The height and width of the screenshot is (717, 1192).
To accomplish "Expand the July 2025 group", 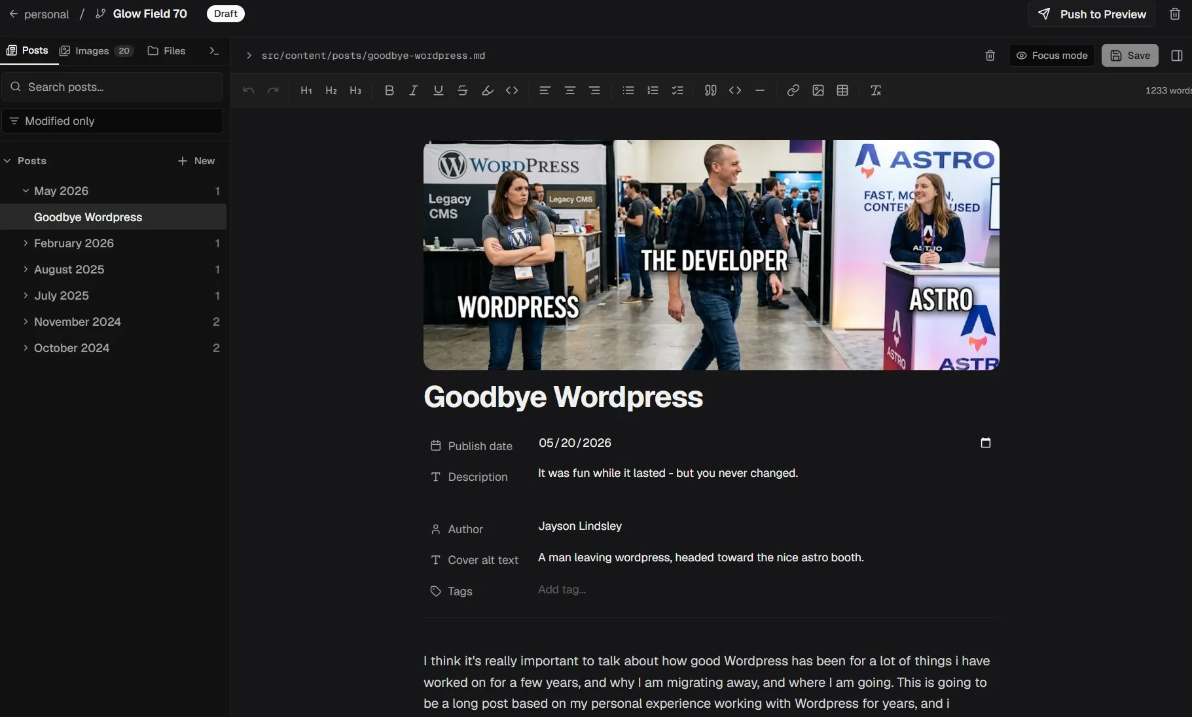I will (26, 296).
